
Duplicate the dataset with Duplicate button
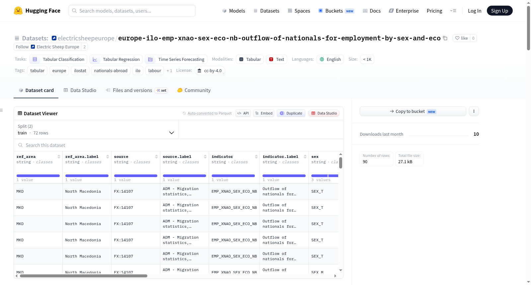pos(291,113)
